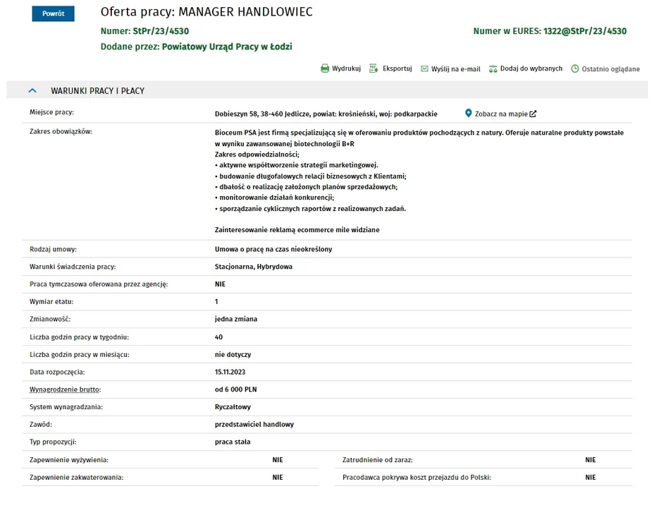Click the external link icon after Zobacz na mapie
659x508 pixels.
click(x=533, y=114)
